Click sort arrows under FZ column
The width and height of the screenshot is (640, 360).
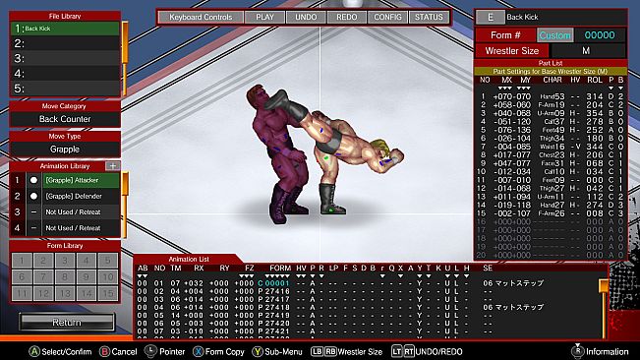pos(247,276)
